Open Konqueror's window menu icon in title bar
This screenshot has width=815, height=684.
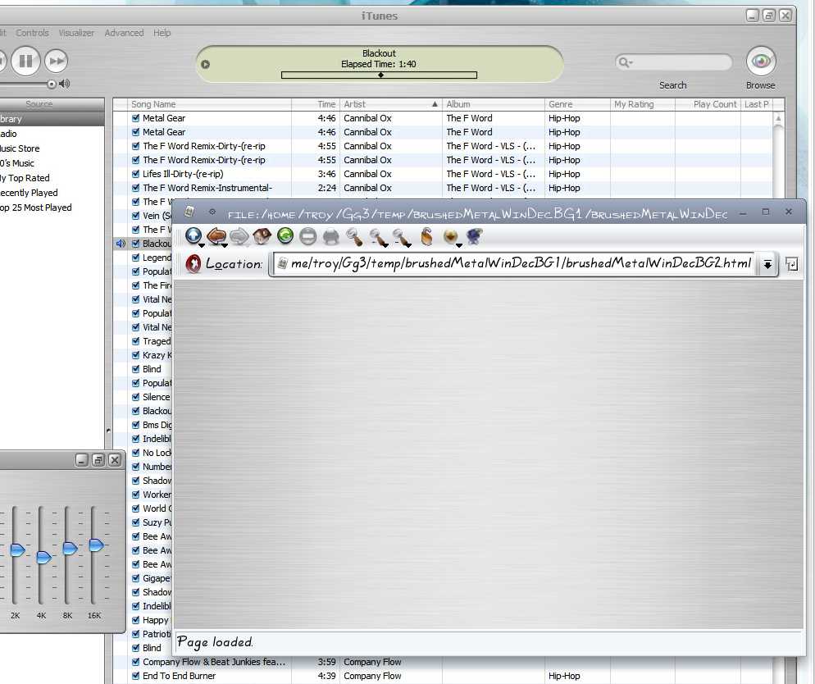[189, 211]
